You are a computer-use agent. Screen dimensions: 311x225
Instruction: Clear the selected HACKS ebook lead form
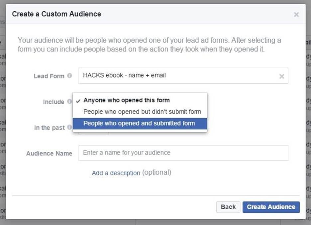click(x=281, y=76)
